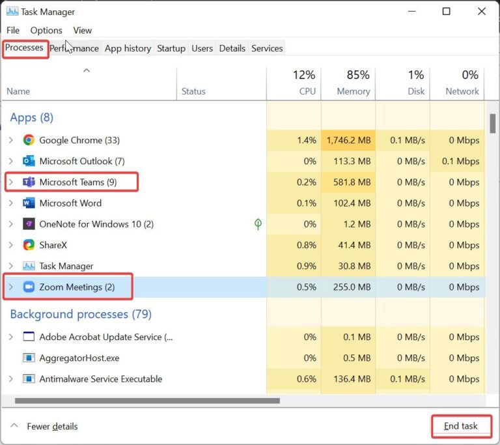Click the OneNote for Windows 10 icon

click(x=29, y=224)
